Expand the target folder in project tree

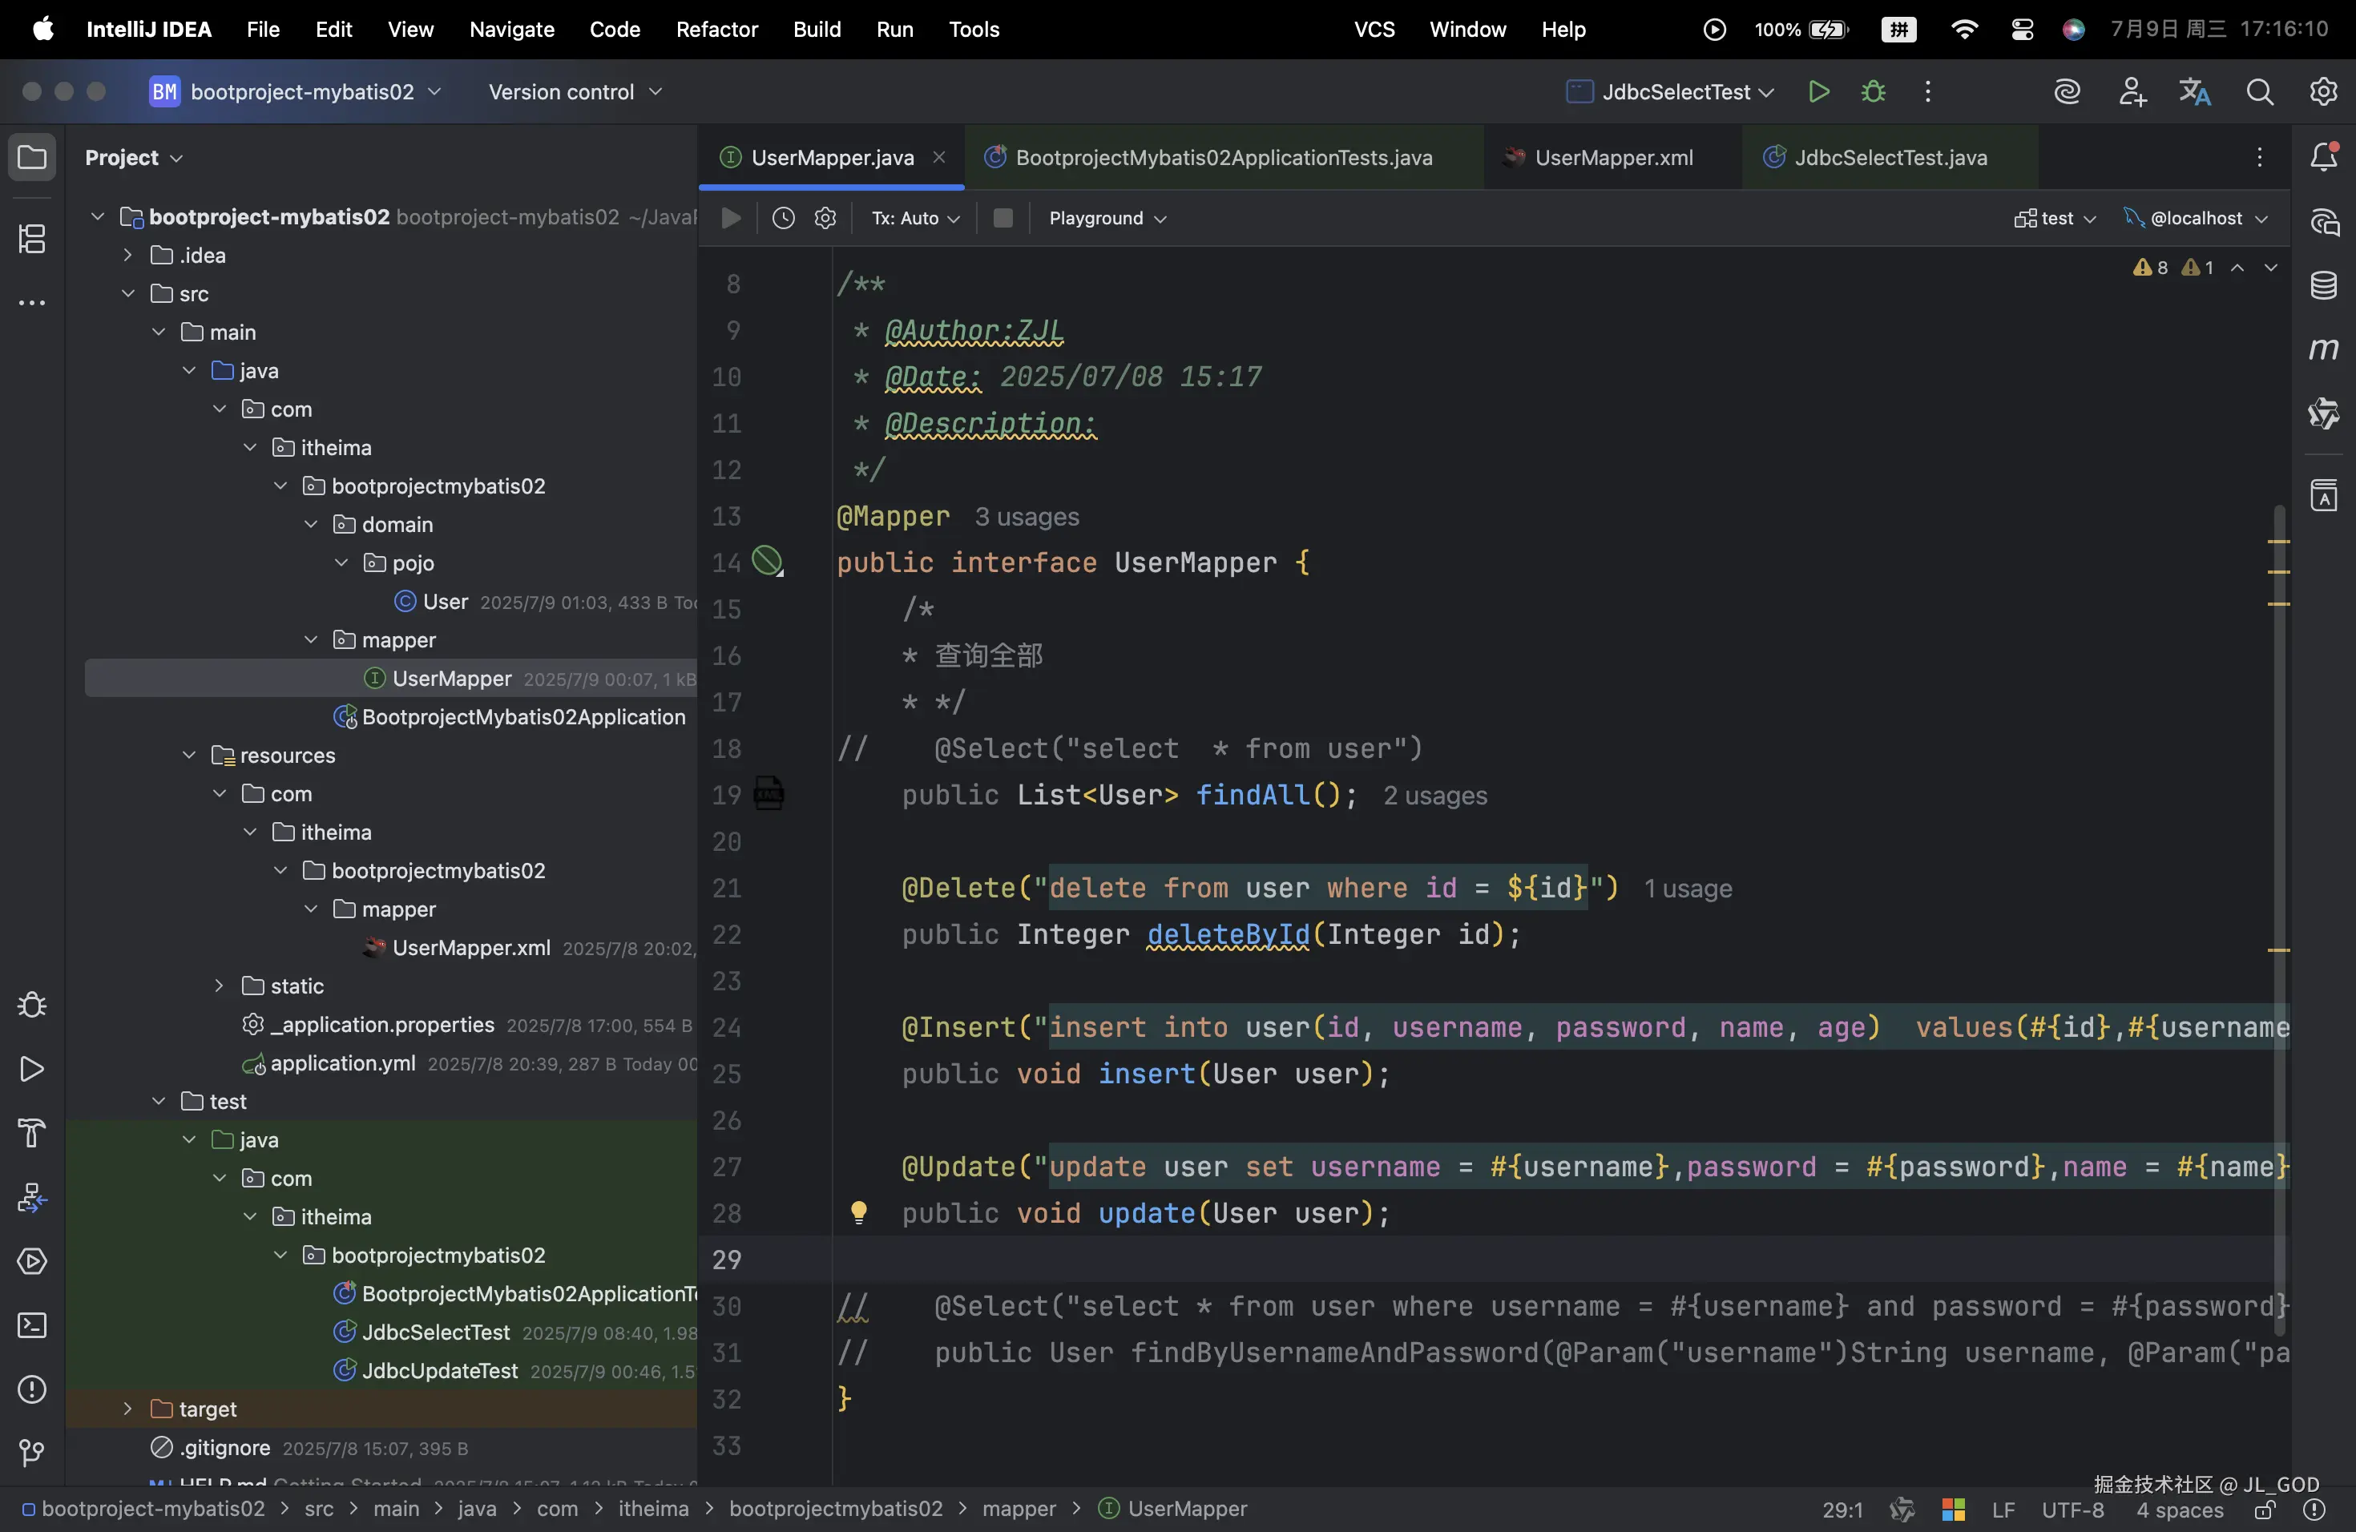[x=127, y=1409]
